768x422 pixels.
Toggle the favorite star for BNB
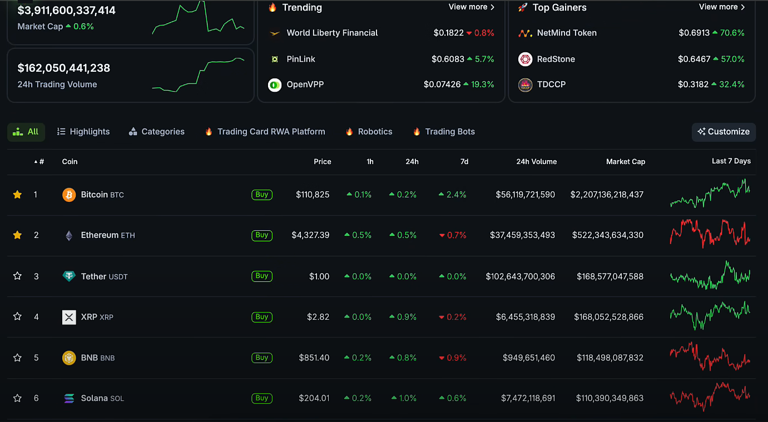click(17, 358)
